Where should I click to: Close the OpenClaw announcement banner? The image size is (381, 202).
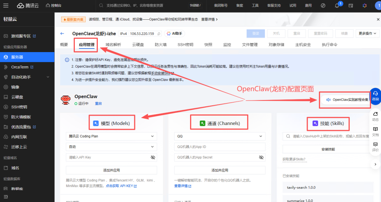(x=378, y=19)
